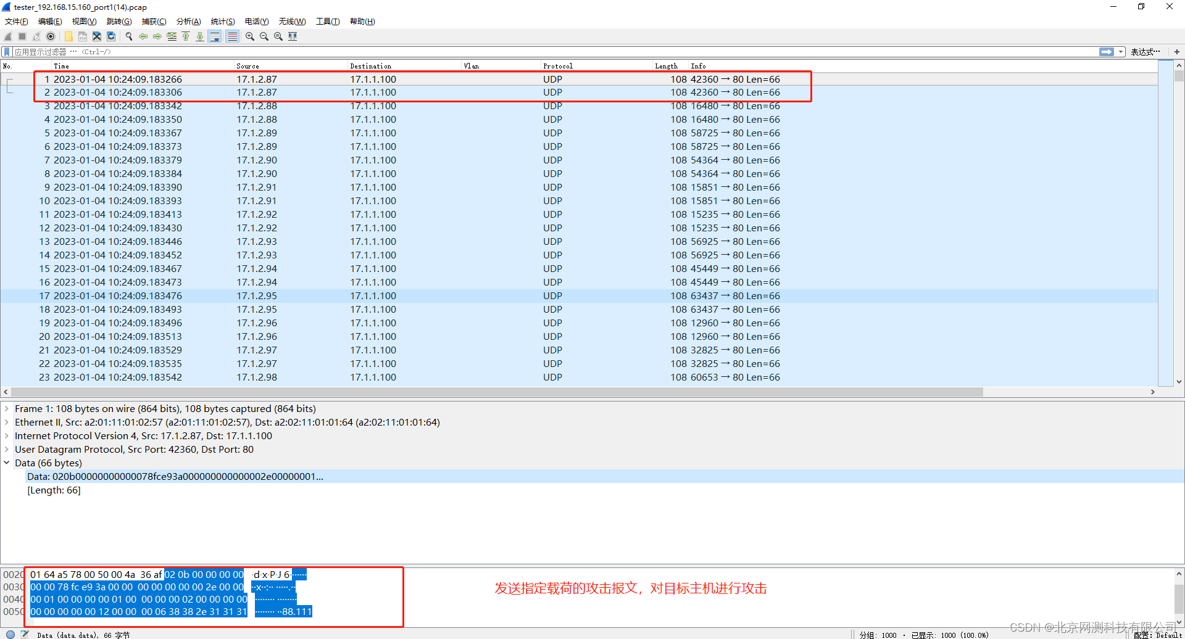
Task: Reset text to normal size icon
Action: pos(278,36)
